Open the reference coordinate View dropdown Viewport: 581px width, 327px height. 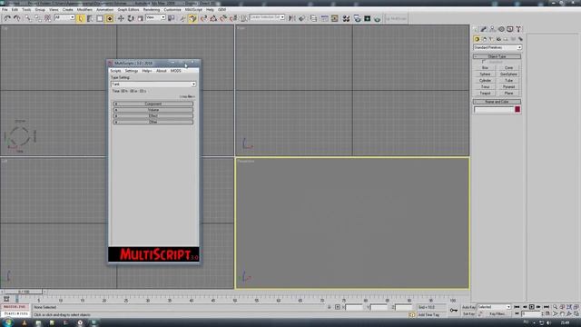155,17
